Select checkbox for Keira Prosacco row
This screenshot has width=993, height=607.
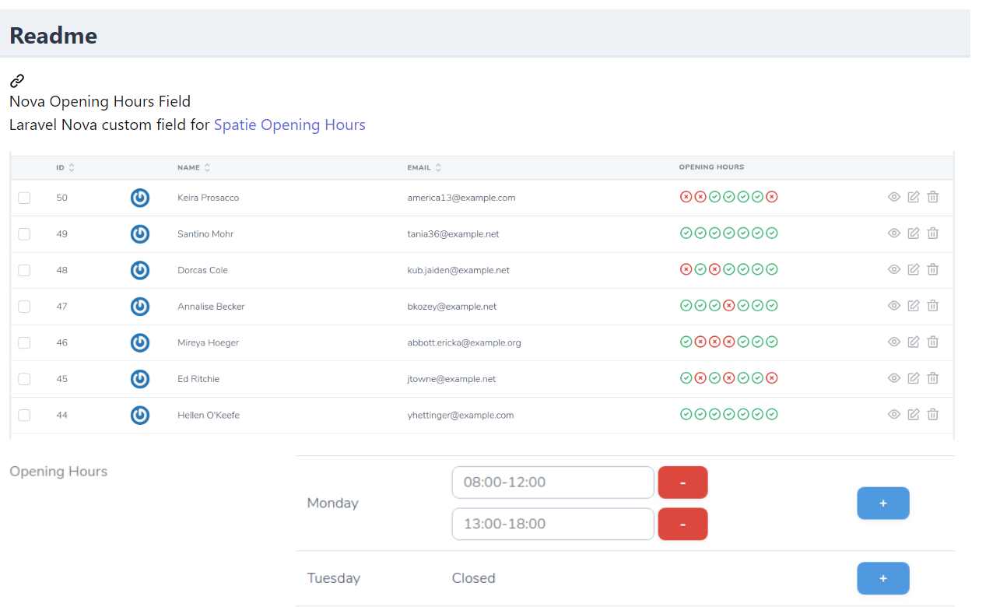(24, 198)
